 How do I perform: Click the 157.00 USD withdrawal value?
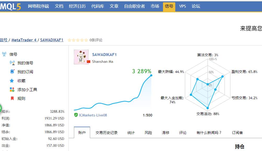tap(55, 146)
